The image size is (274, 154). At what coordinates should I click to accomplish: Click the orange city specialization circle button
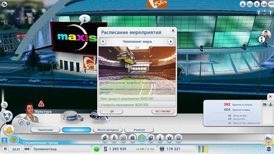[x=14, y=140]
